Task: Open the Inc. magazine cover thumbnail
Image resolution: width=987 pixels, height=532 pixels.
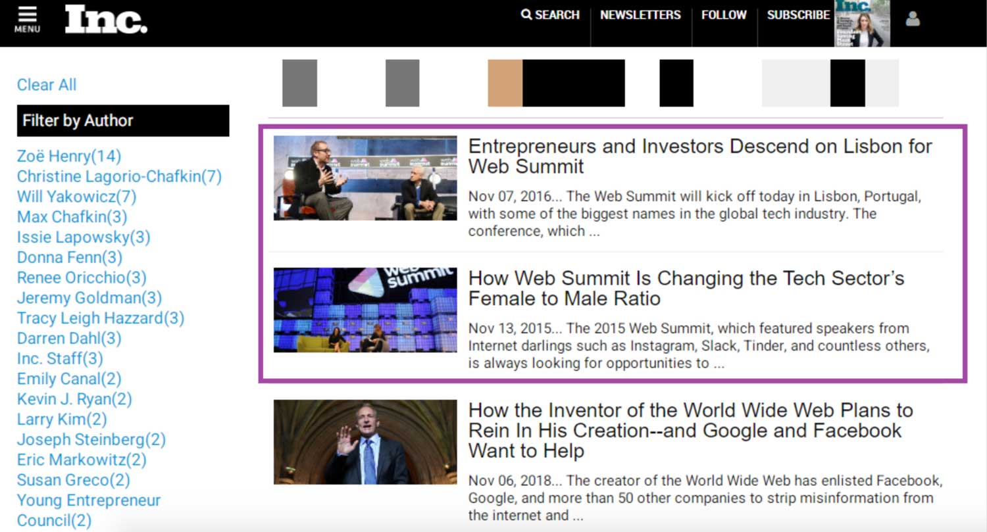Action: coord(862,24)
